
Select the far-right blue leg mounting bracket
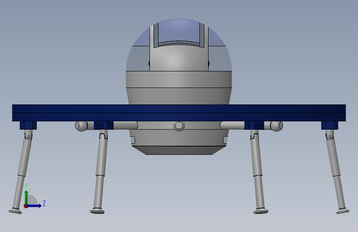pos(330,125)
